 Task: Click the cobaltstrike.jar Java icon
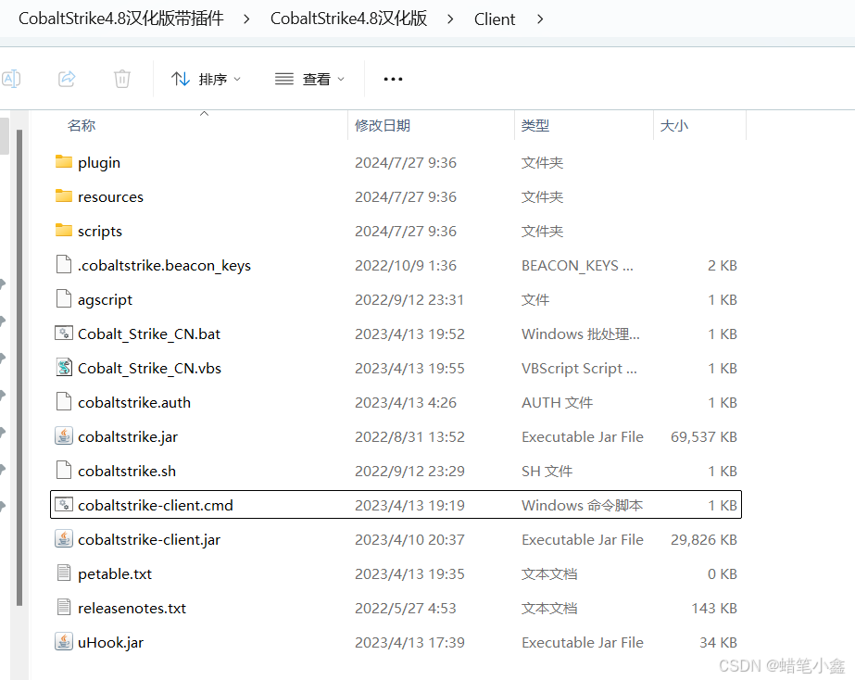(x=64, y=436)
